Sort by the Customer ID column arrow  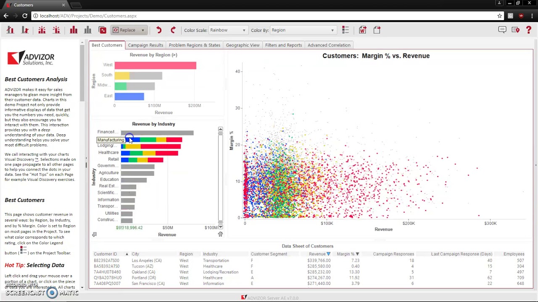coord(127,254)
